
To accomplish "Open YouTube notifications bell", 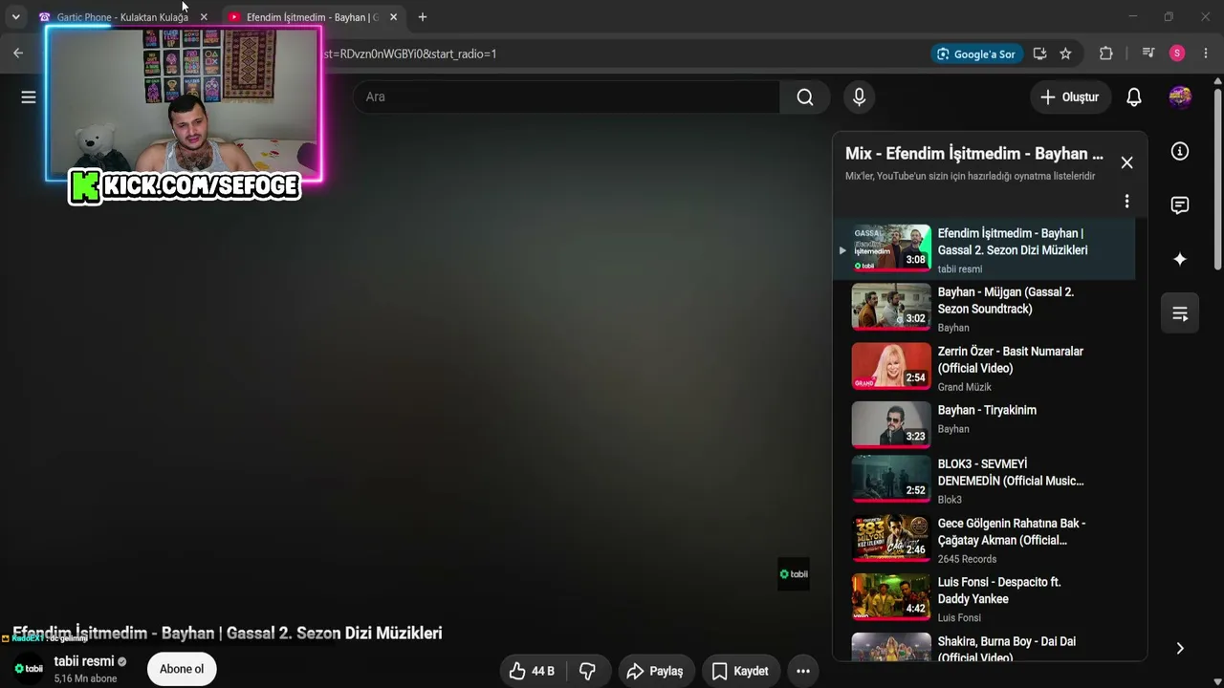I will point(1134,97).
